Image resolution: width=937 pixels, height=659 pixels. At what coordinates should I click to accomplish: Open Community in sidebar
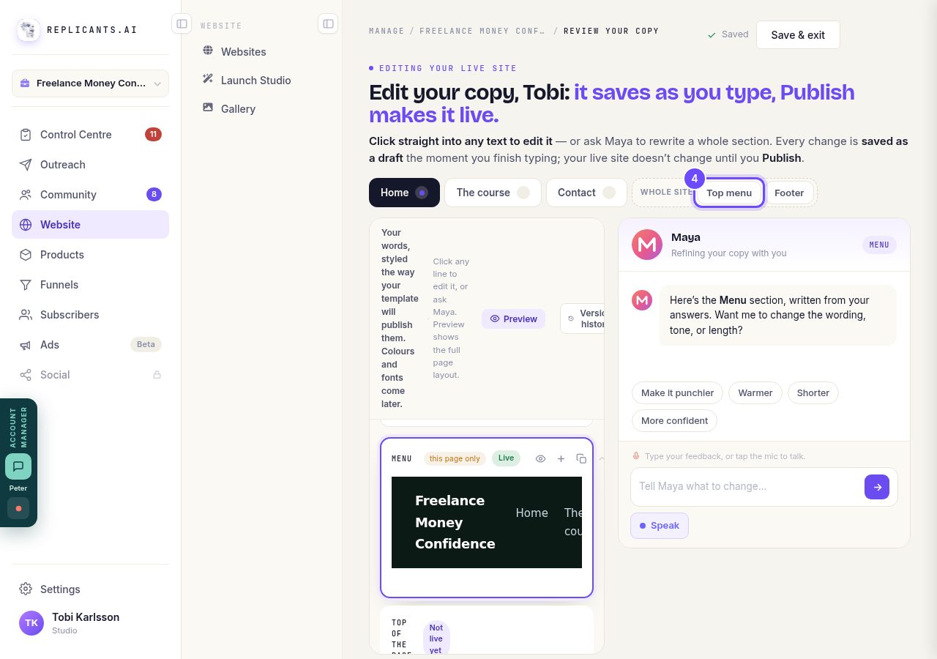coord(90,195)
